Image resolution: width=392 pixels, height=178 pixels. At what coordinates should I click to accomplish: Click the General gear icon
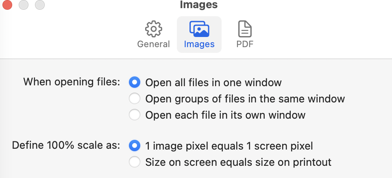pos(154,29)
